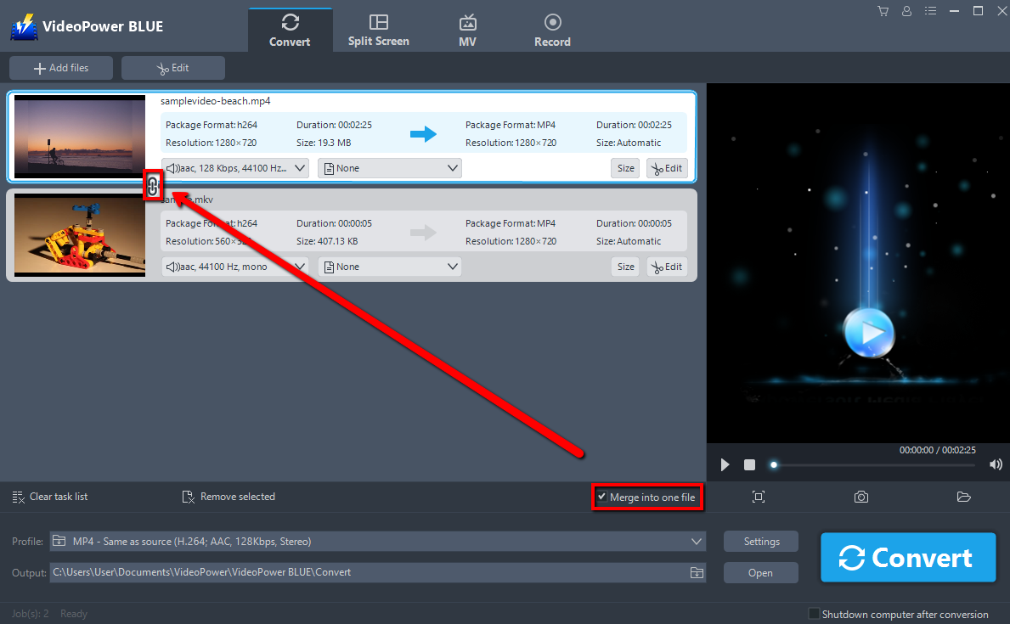
Task: Click the merge link chain icon between videos
Action: 153,186
